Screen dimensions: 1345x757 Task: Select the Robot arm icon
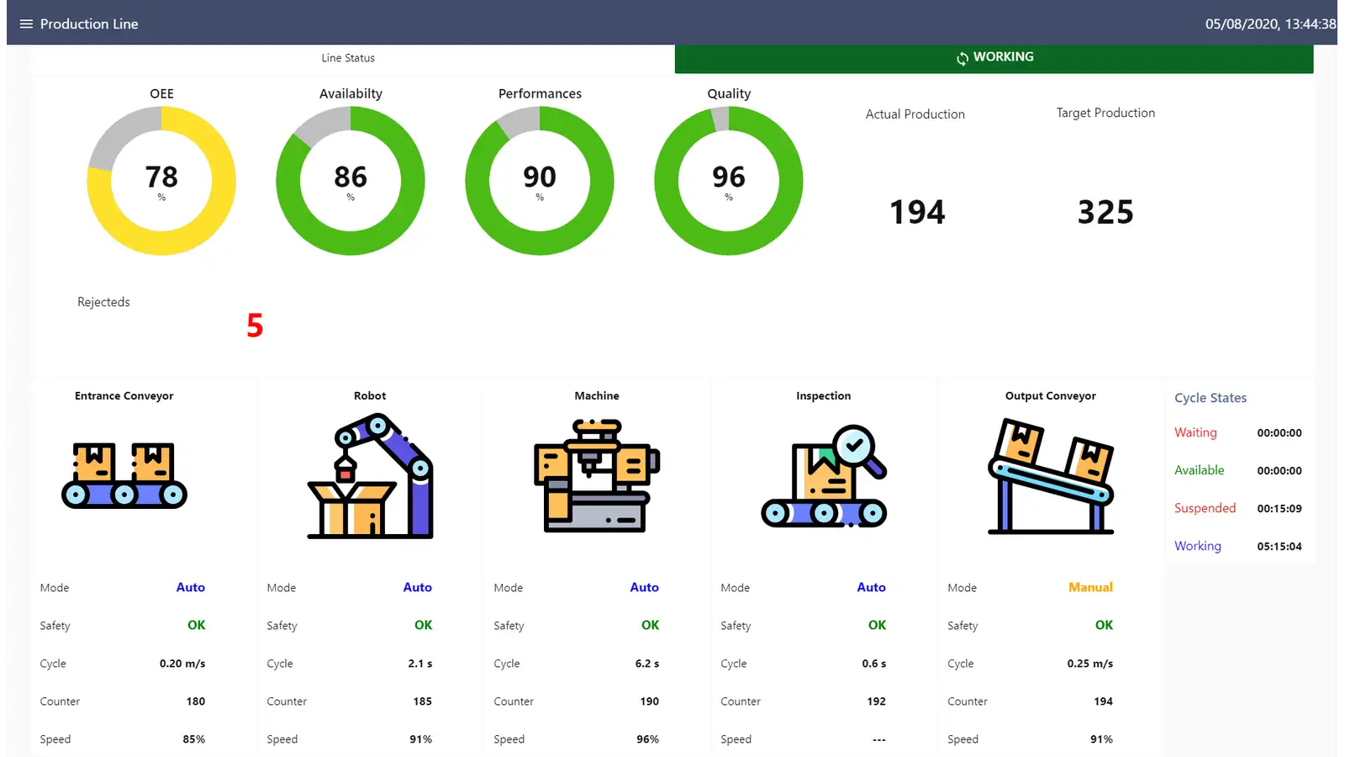point(370,475)
